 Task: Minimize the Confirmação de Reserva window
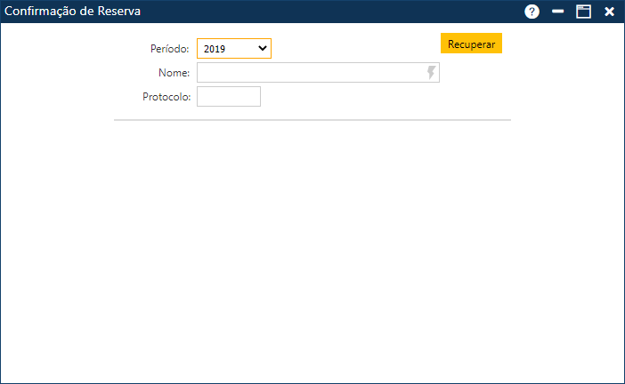(558, 12)
